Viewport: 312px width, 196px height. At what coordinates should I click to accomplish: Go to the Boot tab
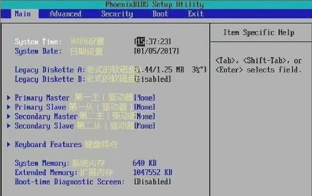pos(160,14)
